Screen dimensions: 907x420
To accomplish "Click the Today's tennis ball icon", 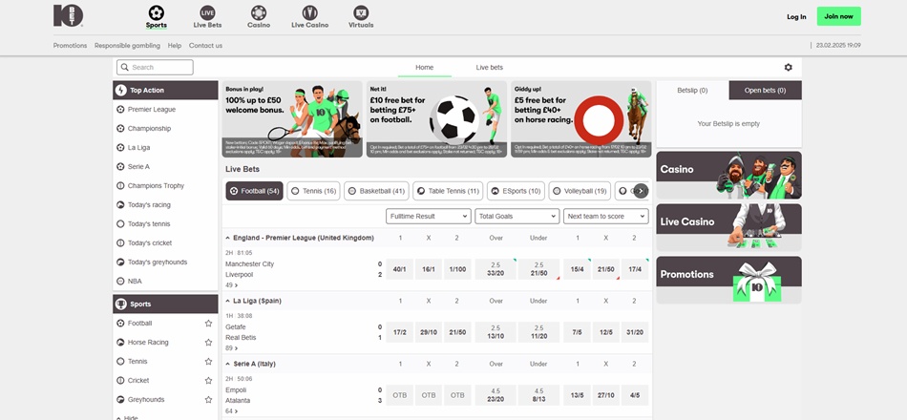I will tap(120, 224).
